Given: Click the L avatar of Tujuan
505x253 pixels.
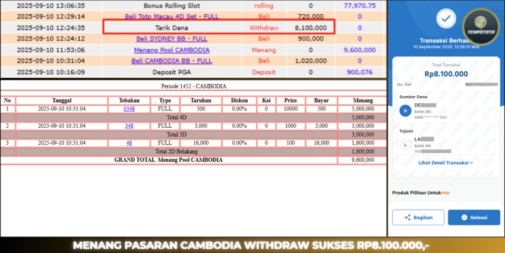Looking at the screenshot, I should 405,145.
